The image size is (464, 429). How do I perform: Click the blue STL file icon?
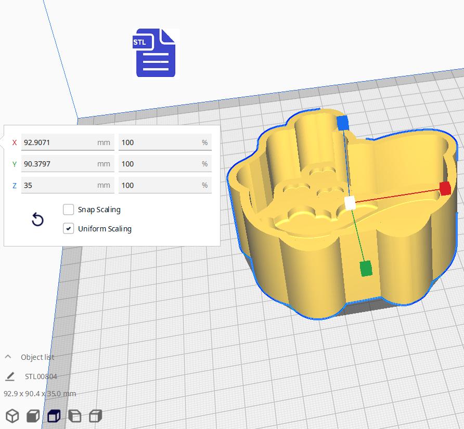pyautogui.click(x=156, y=53)
